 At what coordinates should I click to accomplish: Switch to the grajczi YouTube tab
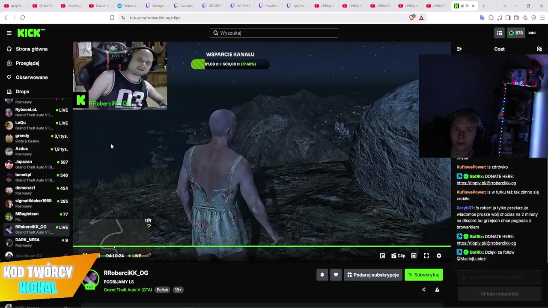point(14,6)
